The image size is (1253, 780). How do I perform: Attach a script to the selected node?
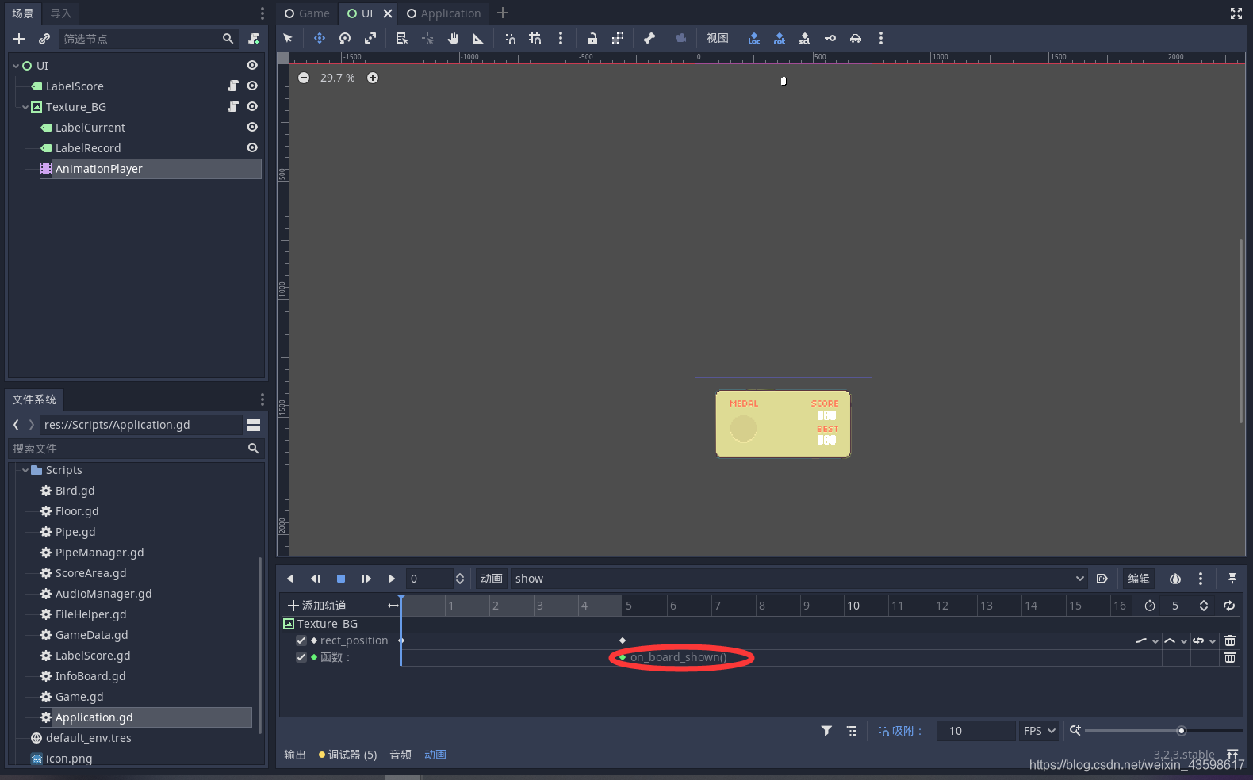point(254,39)
